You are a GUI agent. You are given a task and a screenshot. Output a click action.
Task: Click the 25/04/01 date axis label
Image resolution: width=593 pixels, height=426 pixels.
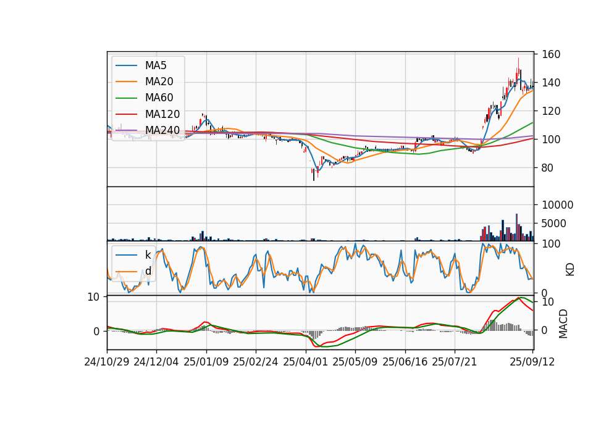(306, 362)
